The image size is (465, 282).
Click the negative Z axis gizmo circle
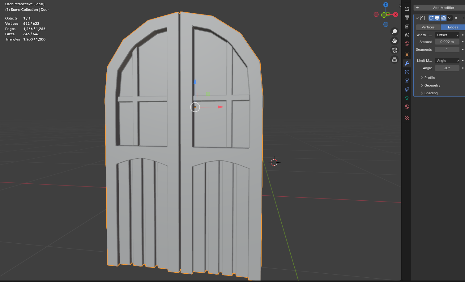(386, 24)
